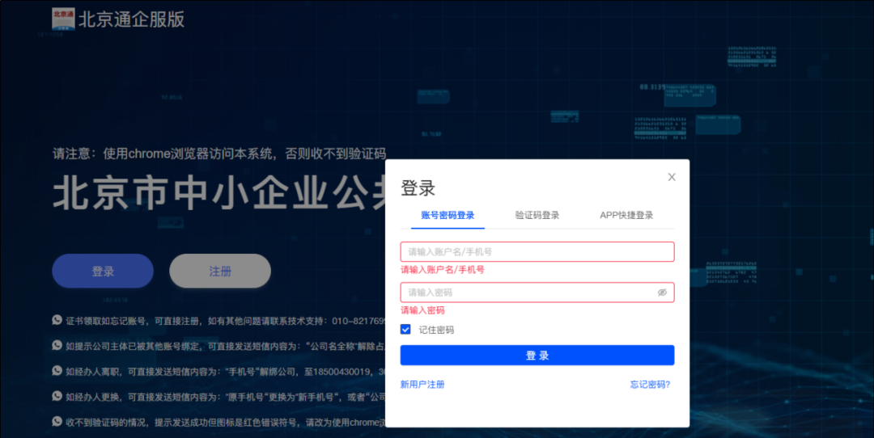Focus the 请输入密码 password field
Viewport: 874px width, 438px height.
537,293
